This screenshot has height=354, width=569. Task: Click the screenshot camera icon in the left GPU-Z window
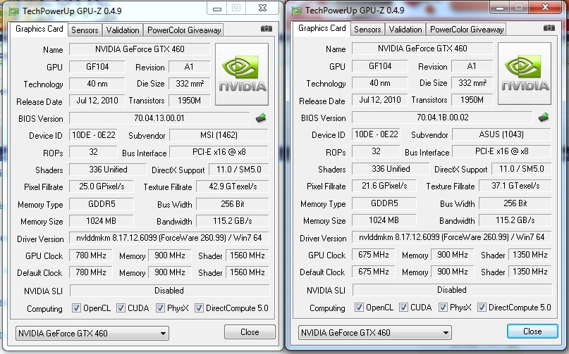coord(267,29)
